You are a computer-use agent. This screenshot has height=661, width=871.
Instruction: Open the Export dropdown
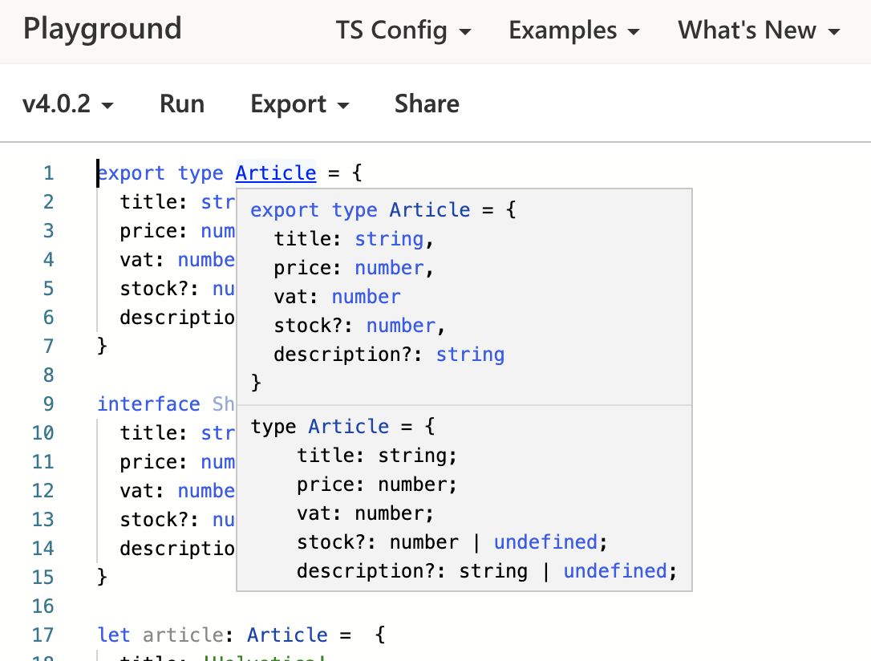click(299, 103)
